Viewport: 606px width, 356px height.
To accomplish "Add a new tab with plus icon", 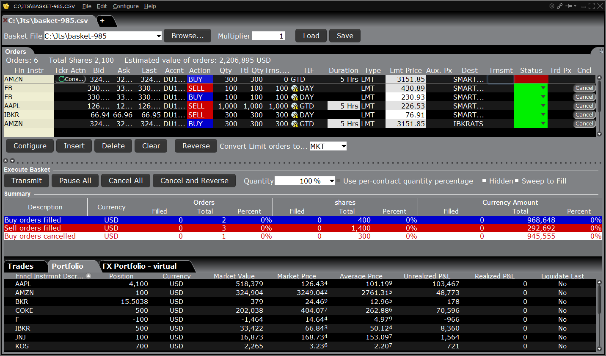I will pos(102,20).
